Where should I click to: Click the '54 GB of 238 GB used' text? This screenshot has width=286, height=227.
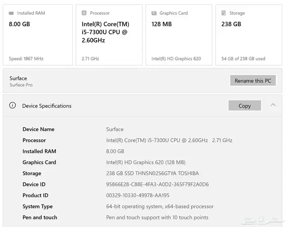(243, 58)
